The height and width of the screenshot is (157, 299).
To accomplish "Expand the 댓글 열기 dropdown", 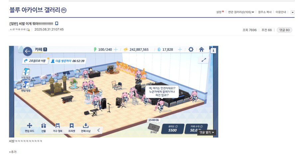I will [207, 132].
